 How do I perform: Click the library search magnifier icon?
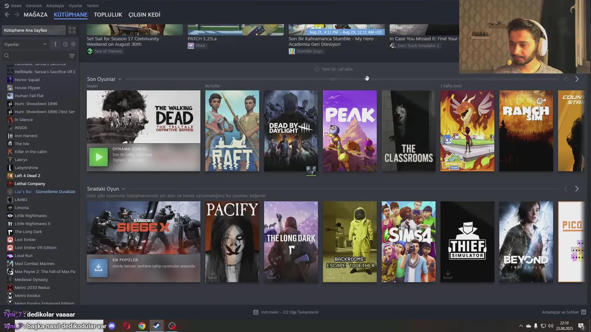click(x=7, y=56)
